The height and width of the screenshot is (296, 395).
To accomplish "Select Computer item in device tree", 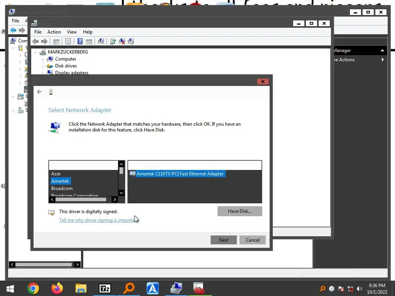I will pyautogui.click(x=66, y=59).
